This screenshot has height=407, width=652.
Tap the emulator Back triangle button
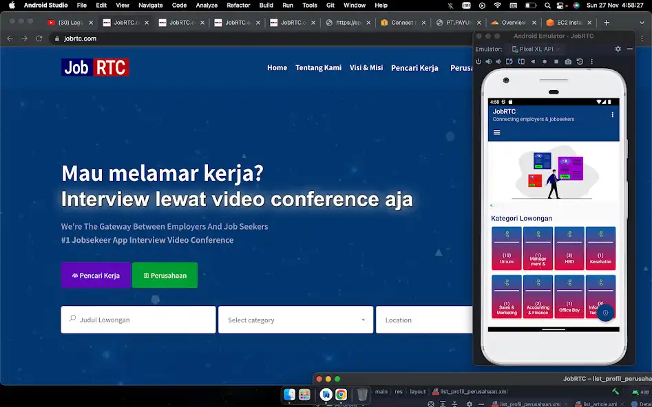pyautogui.click(x=533, y=61)
